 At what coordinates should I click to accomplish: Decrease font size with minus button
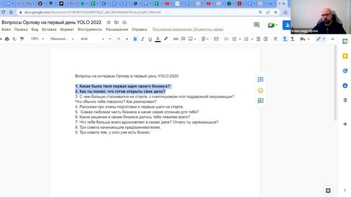pos(110,39)
